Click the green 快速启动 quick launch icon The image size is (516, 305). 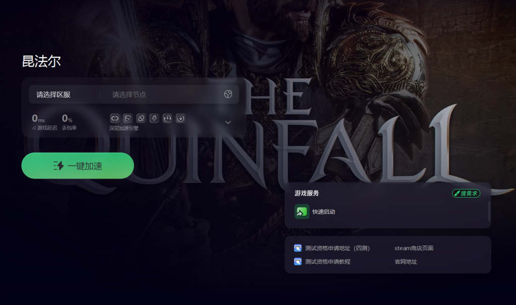[x=302, y=211]
